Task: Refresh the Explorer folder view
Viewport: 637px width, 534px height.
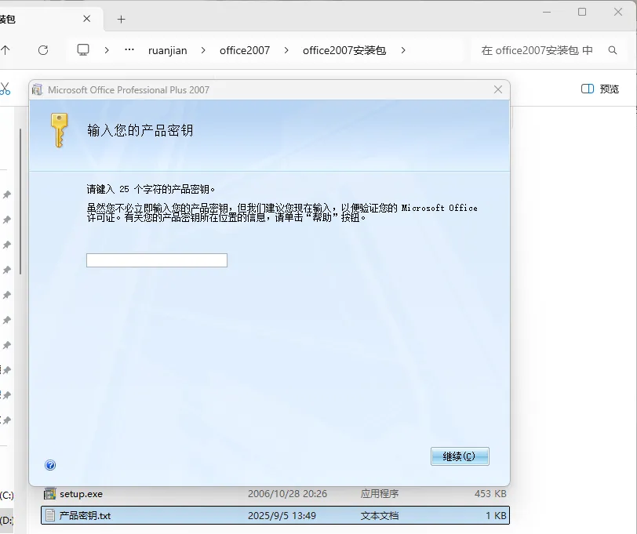Action: coord(43,50)
